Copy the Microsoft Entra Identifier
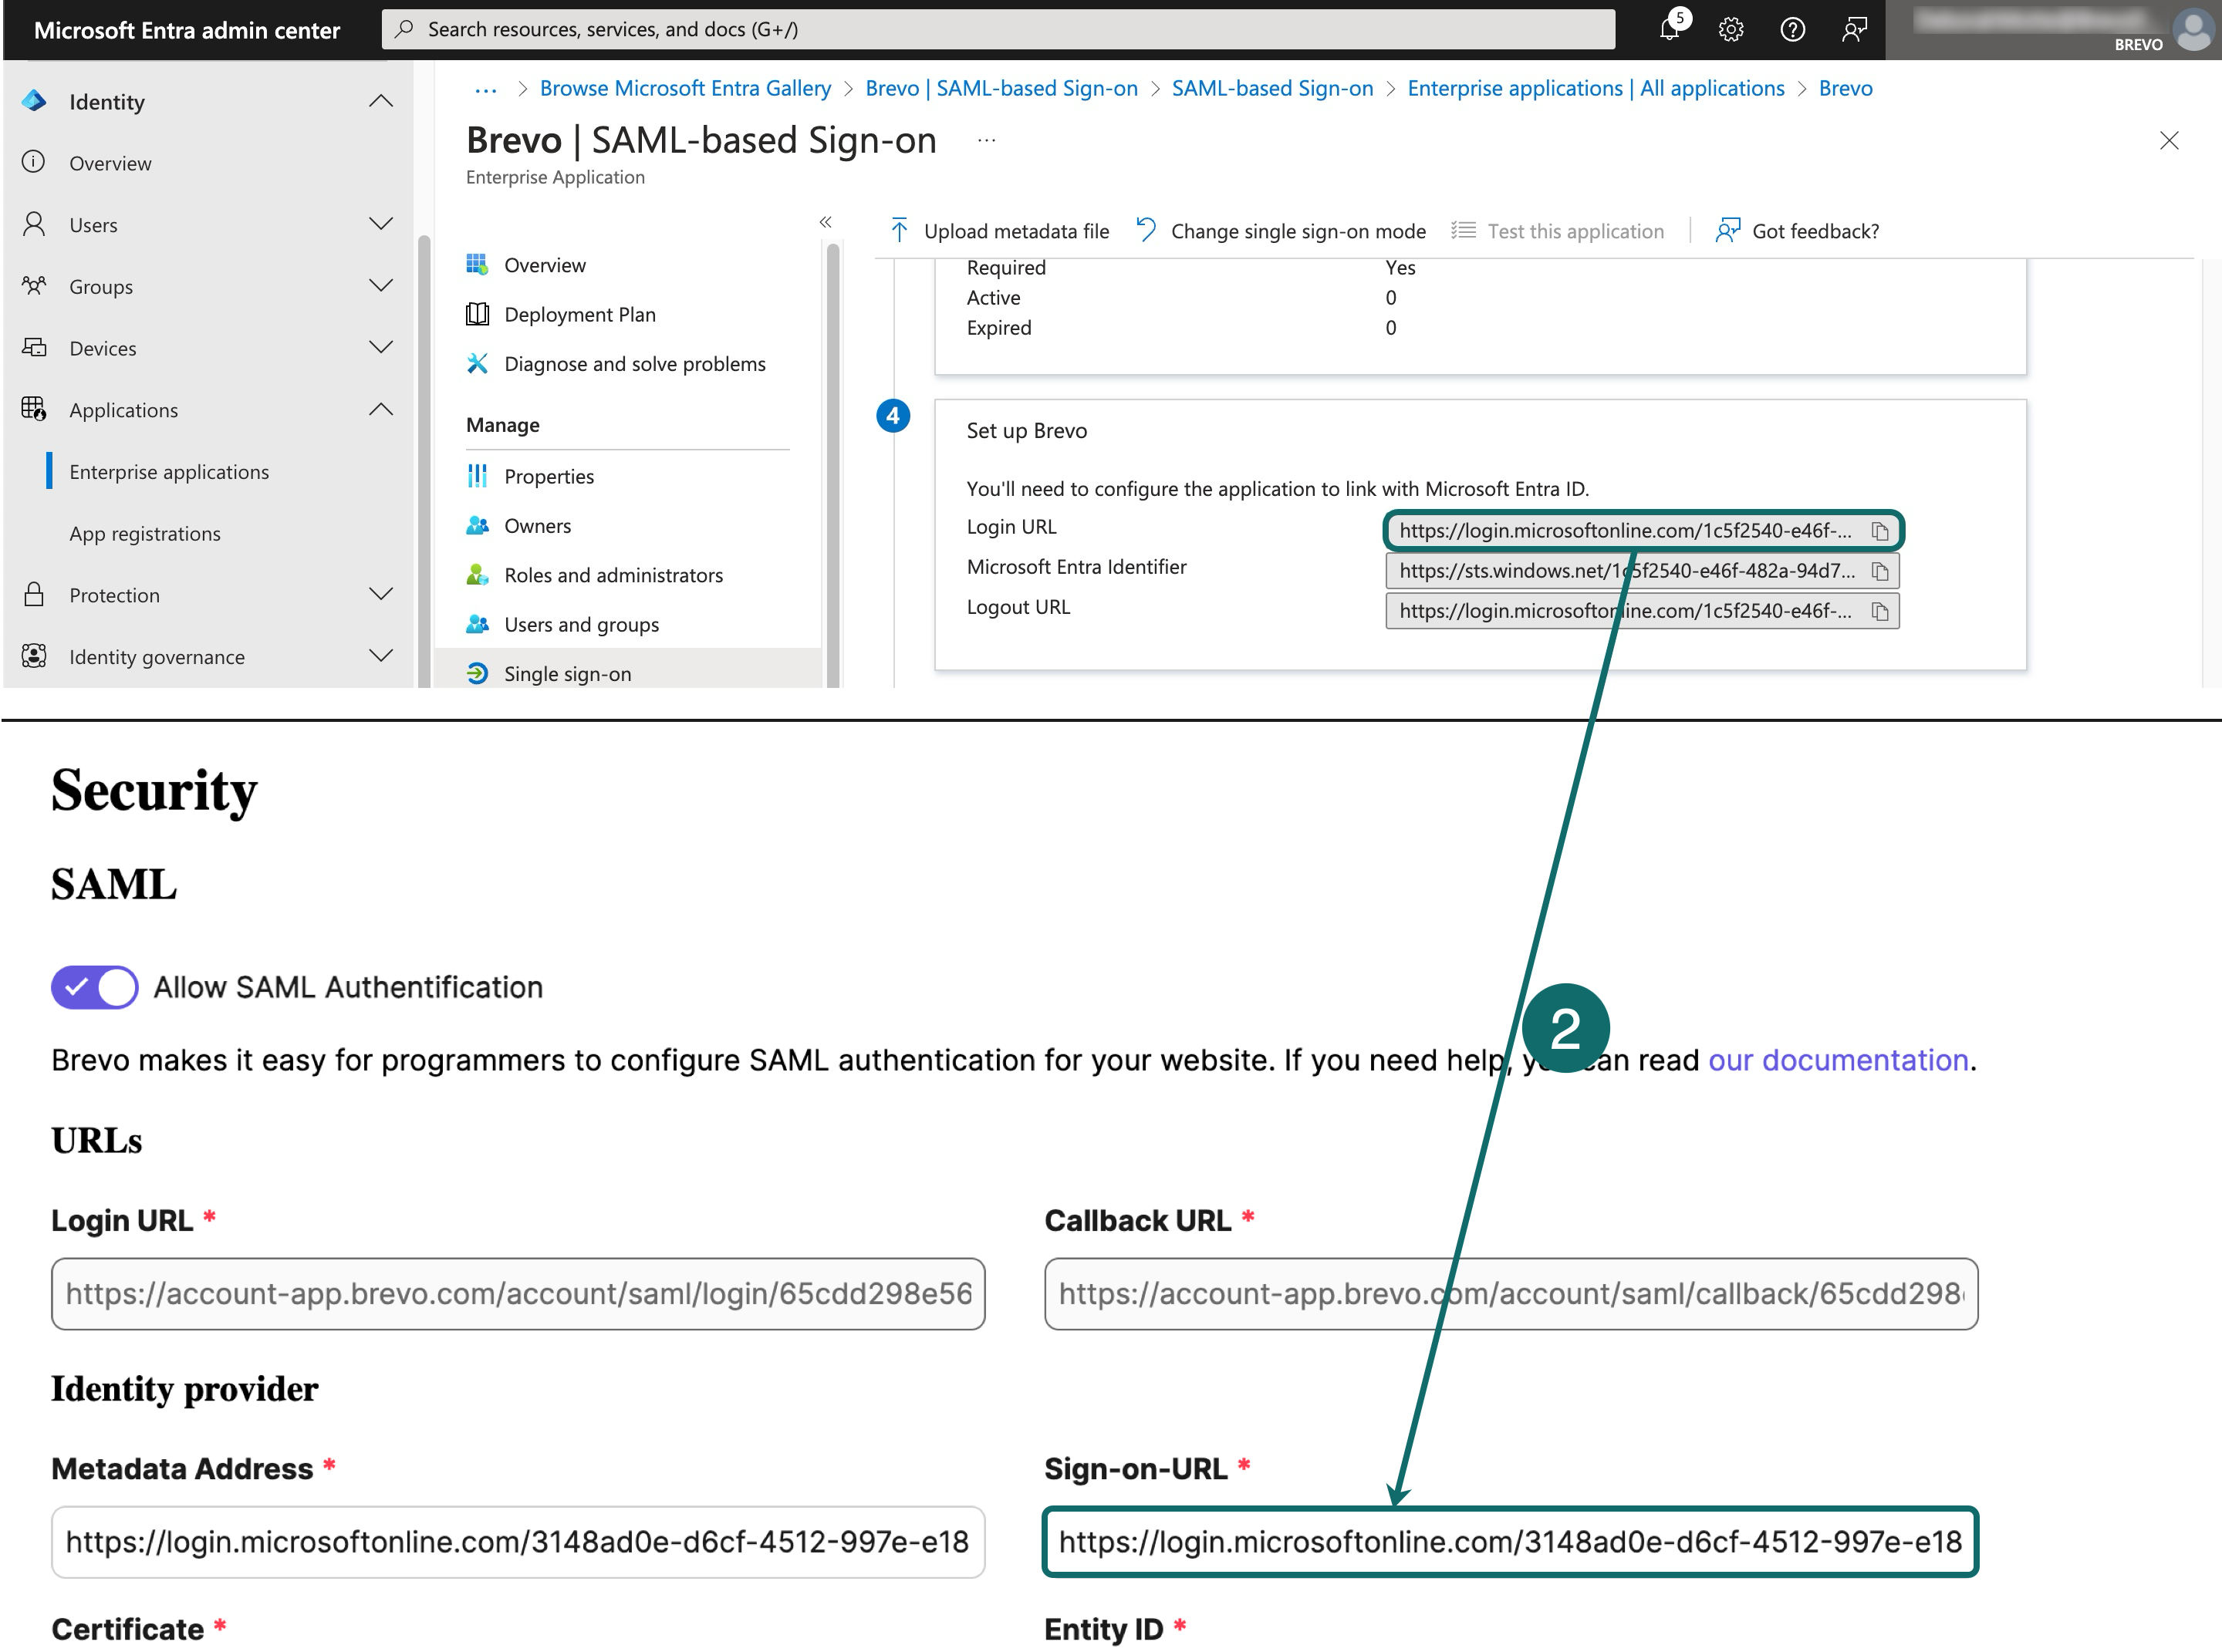2222x1652 pixels. click(x=1881, y=570)
